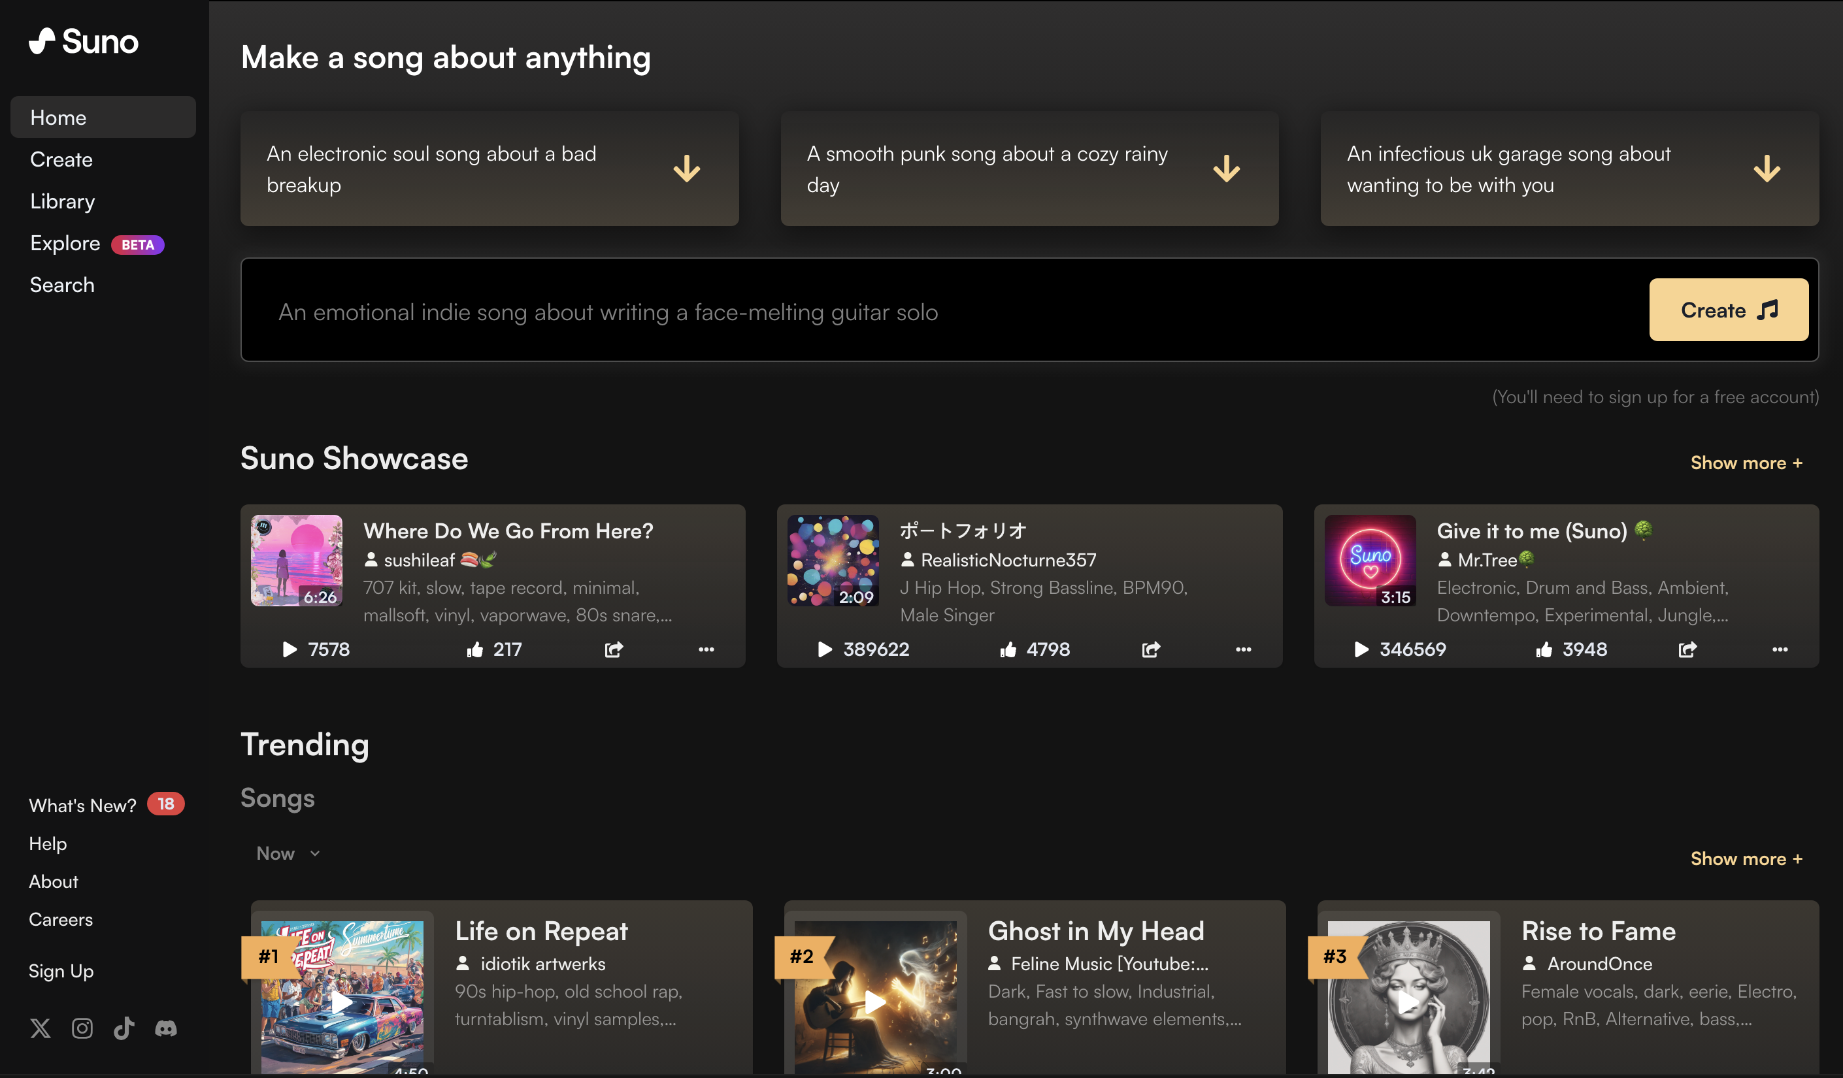This screenshot has height=1078, width=1843.
Task: Play the #3 trending song 'Rise to Fame'
Action: coord(1408,1002)
